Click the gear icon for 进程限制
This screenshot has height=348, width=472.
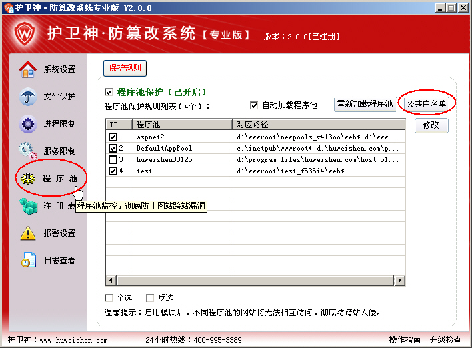click(x=28, y=124)
